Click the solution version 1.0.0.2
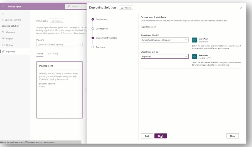 tap(42, 86)
